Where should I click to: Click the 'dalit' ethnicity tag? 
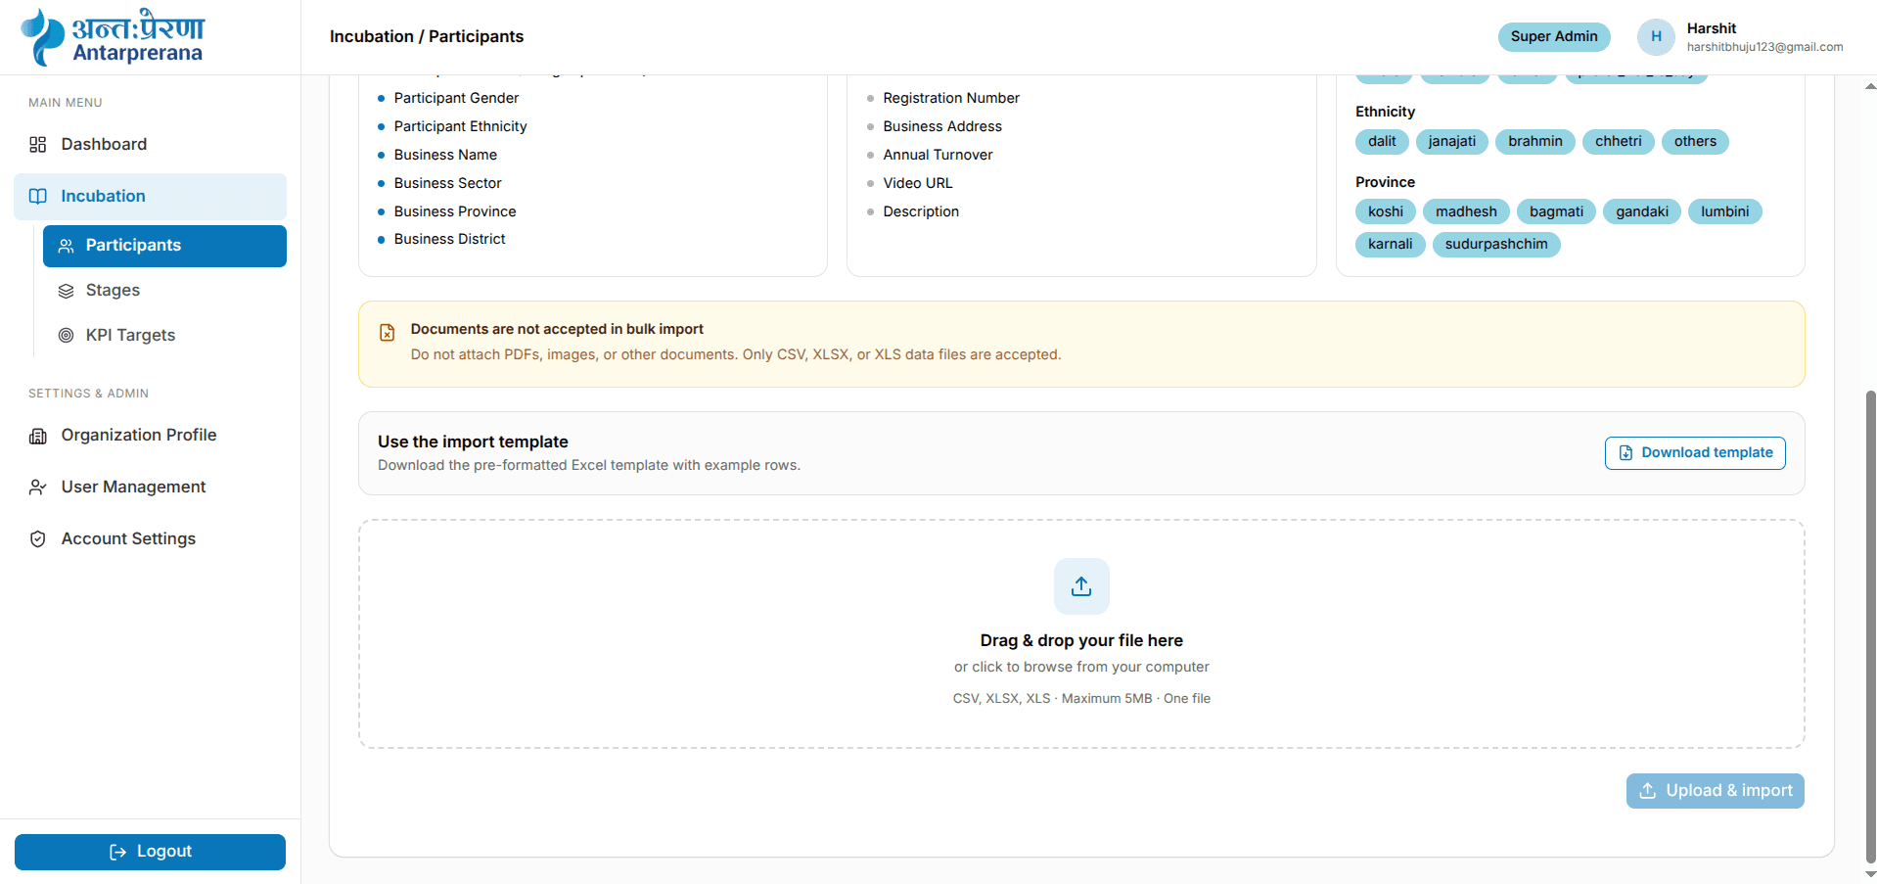1382,142
